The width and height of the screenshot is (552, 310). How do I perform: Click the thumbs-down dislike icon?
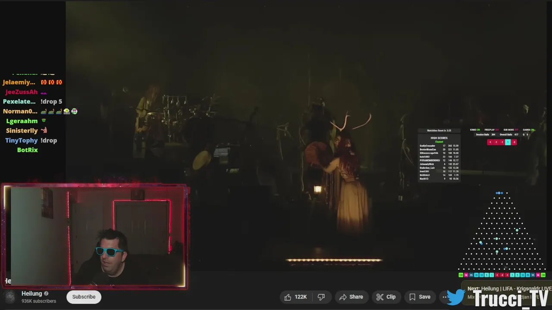(321, 297)
